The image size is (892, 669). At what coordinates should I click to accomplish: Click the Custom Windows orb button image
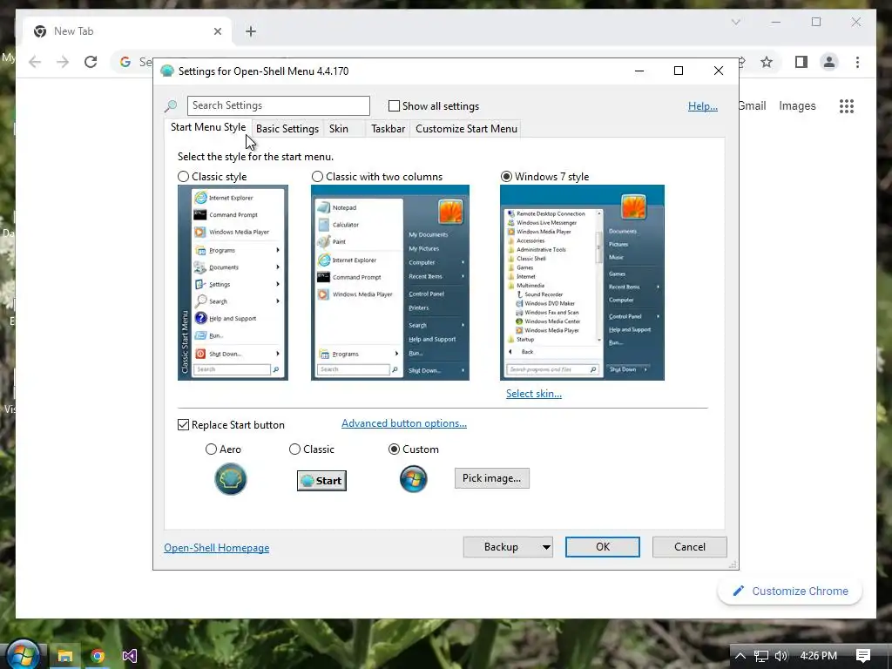tap(414, 479)
